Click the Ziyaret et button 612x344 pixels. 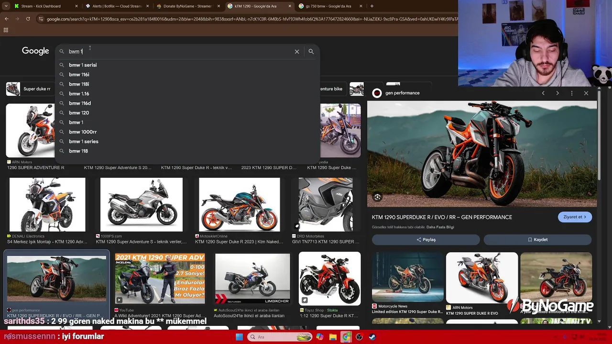click(x=575, y=217)
